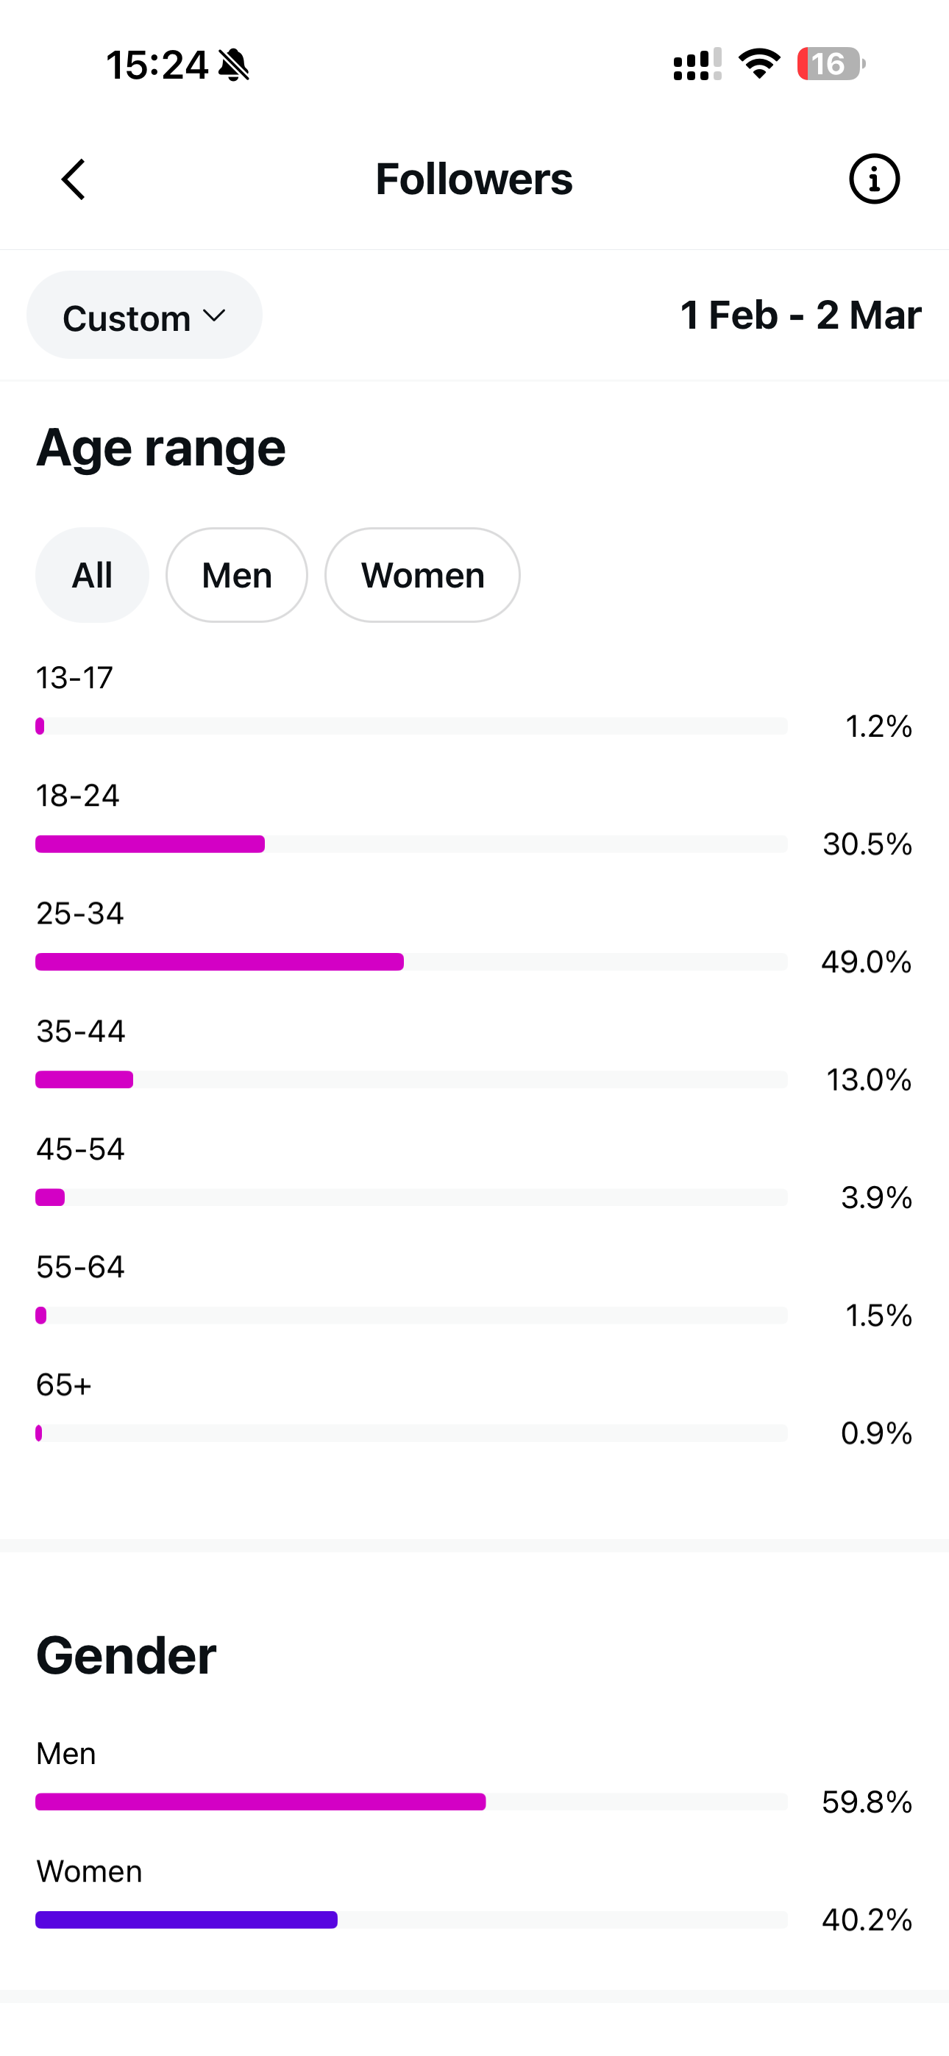The width and height of the screenshot is (949, 2056).
Task: Tap the battery indicator icon
Action: pos(831,64)
